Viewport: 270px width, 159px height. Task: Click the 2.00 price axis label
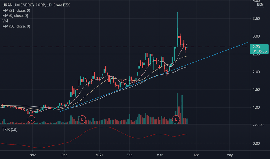256,72
